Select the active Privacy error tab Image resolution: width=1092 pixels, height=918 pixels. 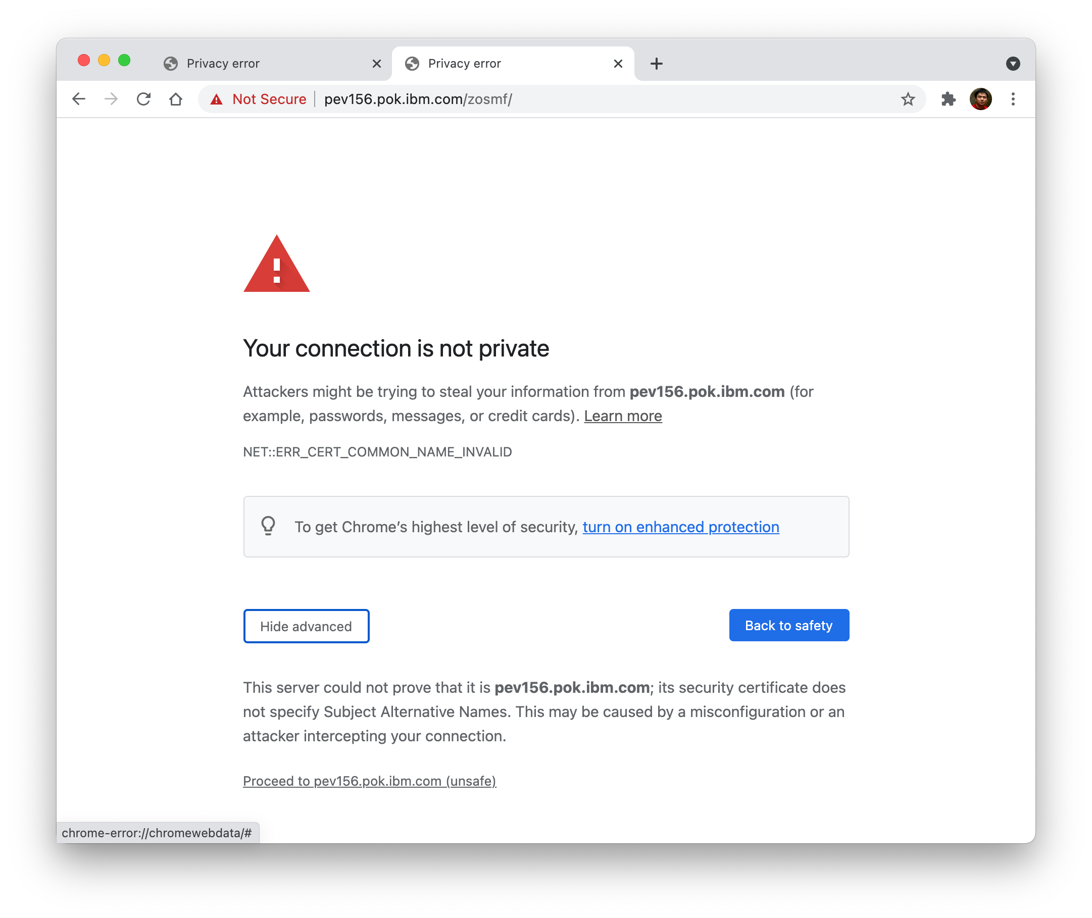pos(500,64)
